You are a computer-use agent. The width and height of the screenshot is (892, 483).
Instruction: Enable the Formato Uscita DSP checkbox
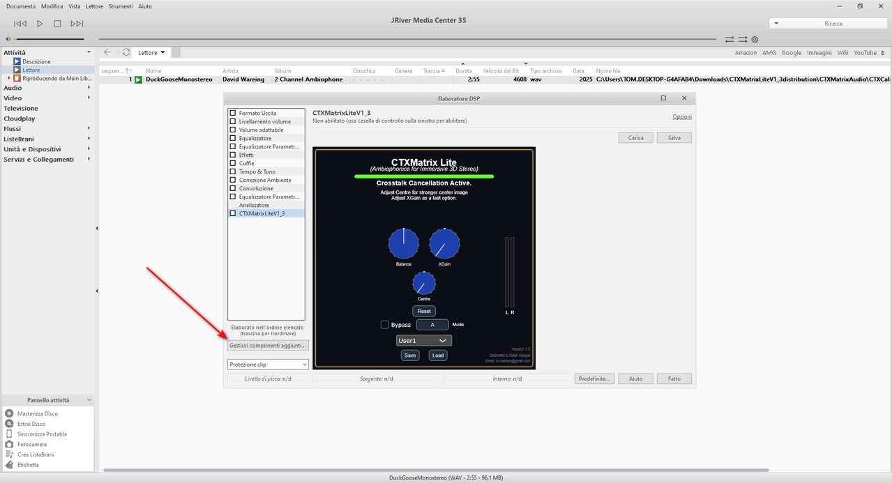point(233,113)
